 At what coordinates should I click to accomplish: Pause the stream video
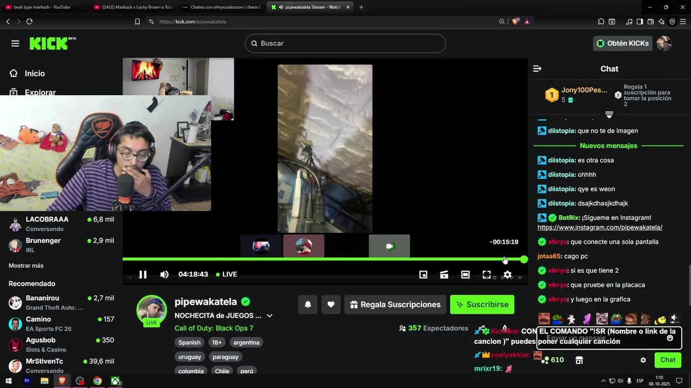pyautogui.click(x=143, y=274)
